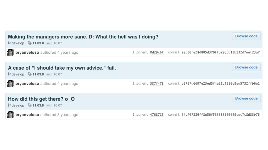The image size is (268, 150).
Task: Click the tag icon in "How did this get there" commit
Action: 30,105
